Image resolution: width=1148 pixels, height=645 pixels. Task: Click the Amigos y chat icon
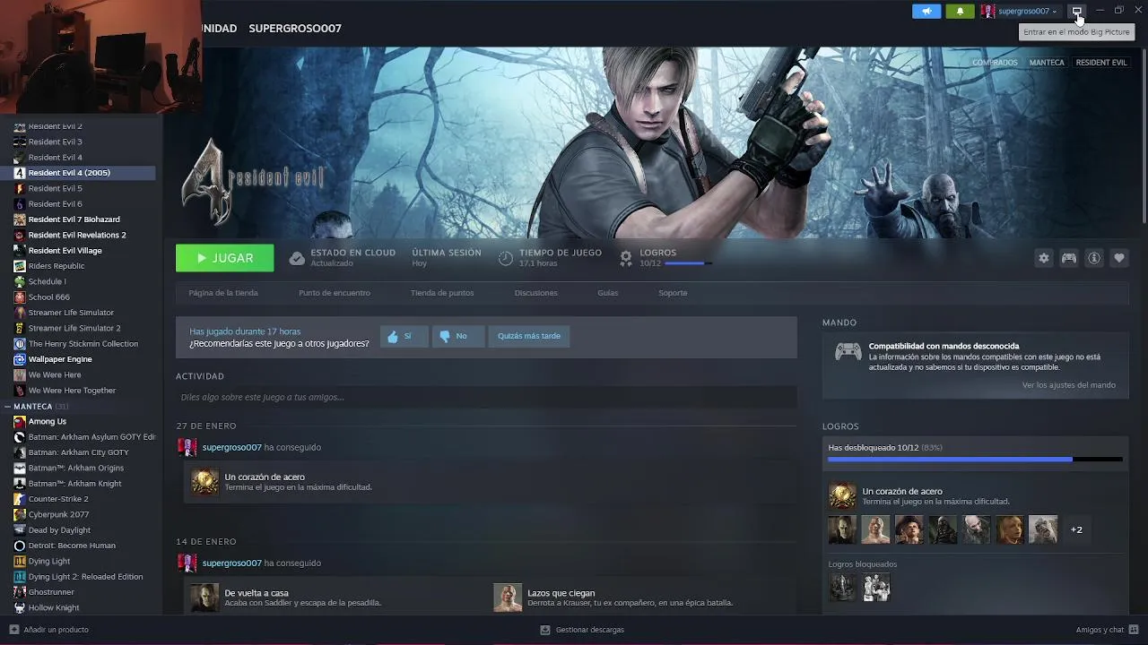pos(1135,630)
